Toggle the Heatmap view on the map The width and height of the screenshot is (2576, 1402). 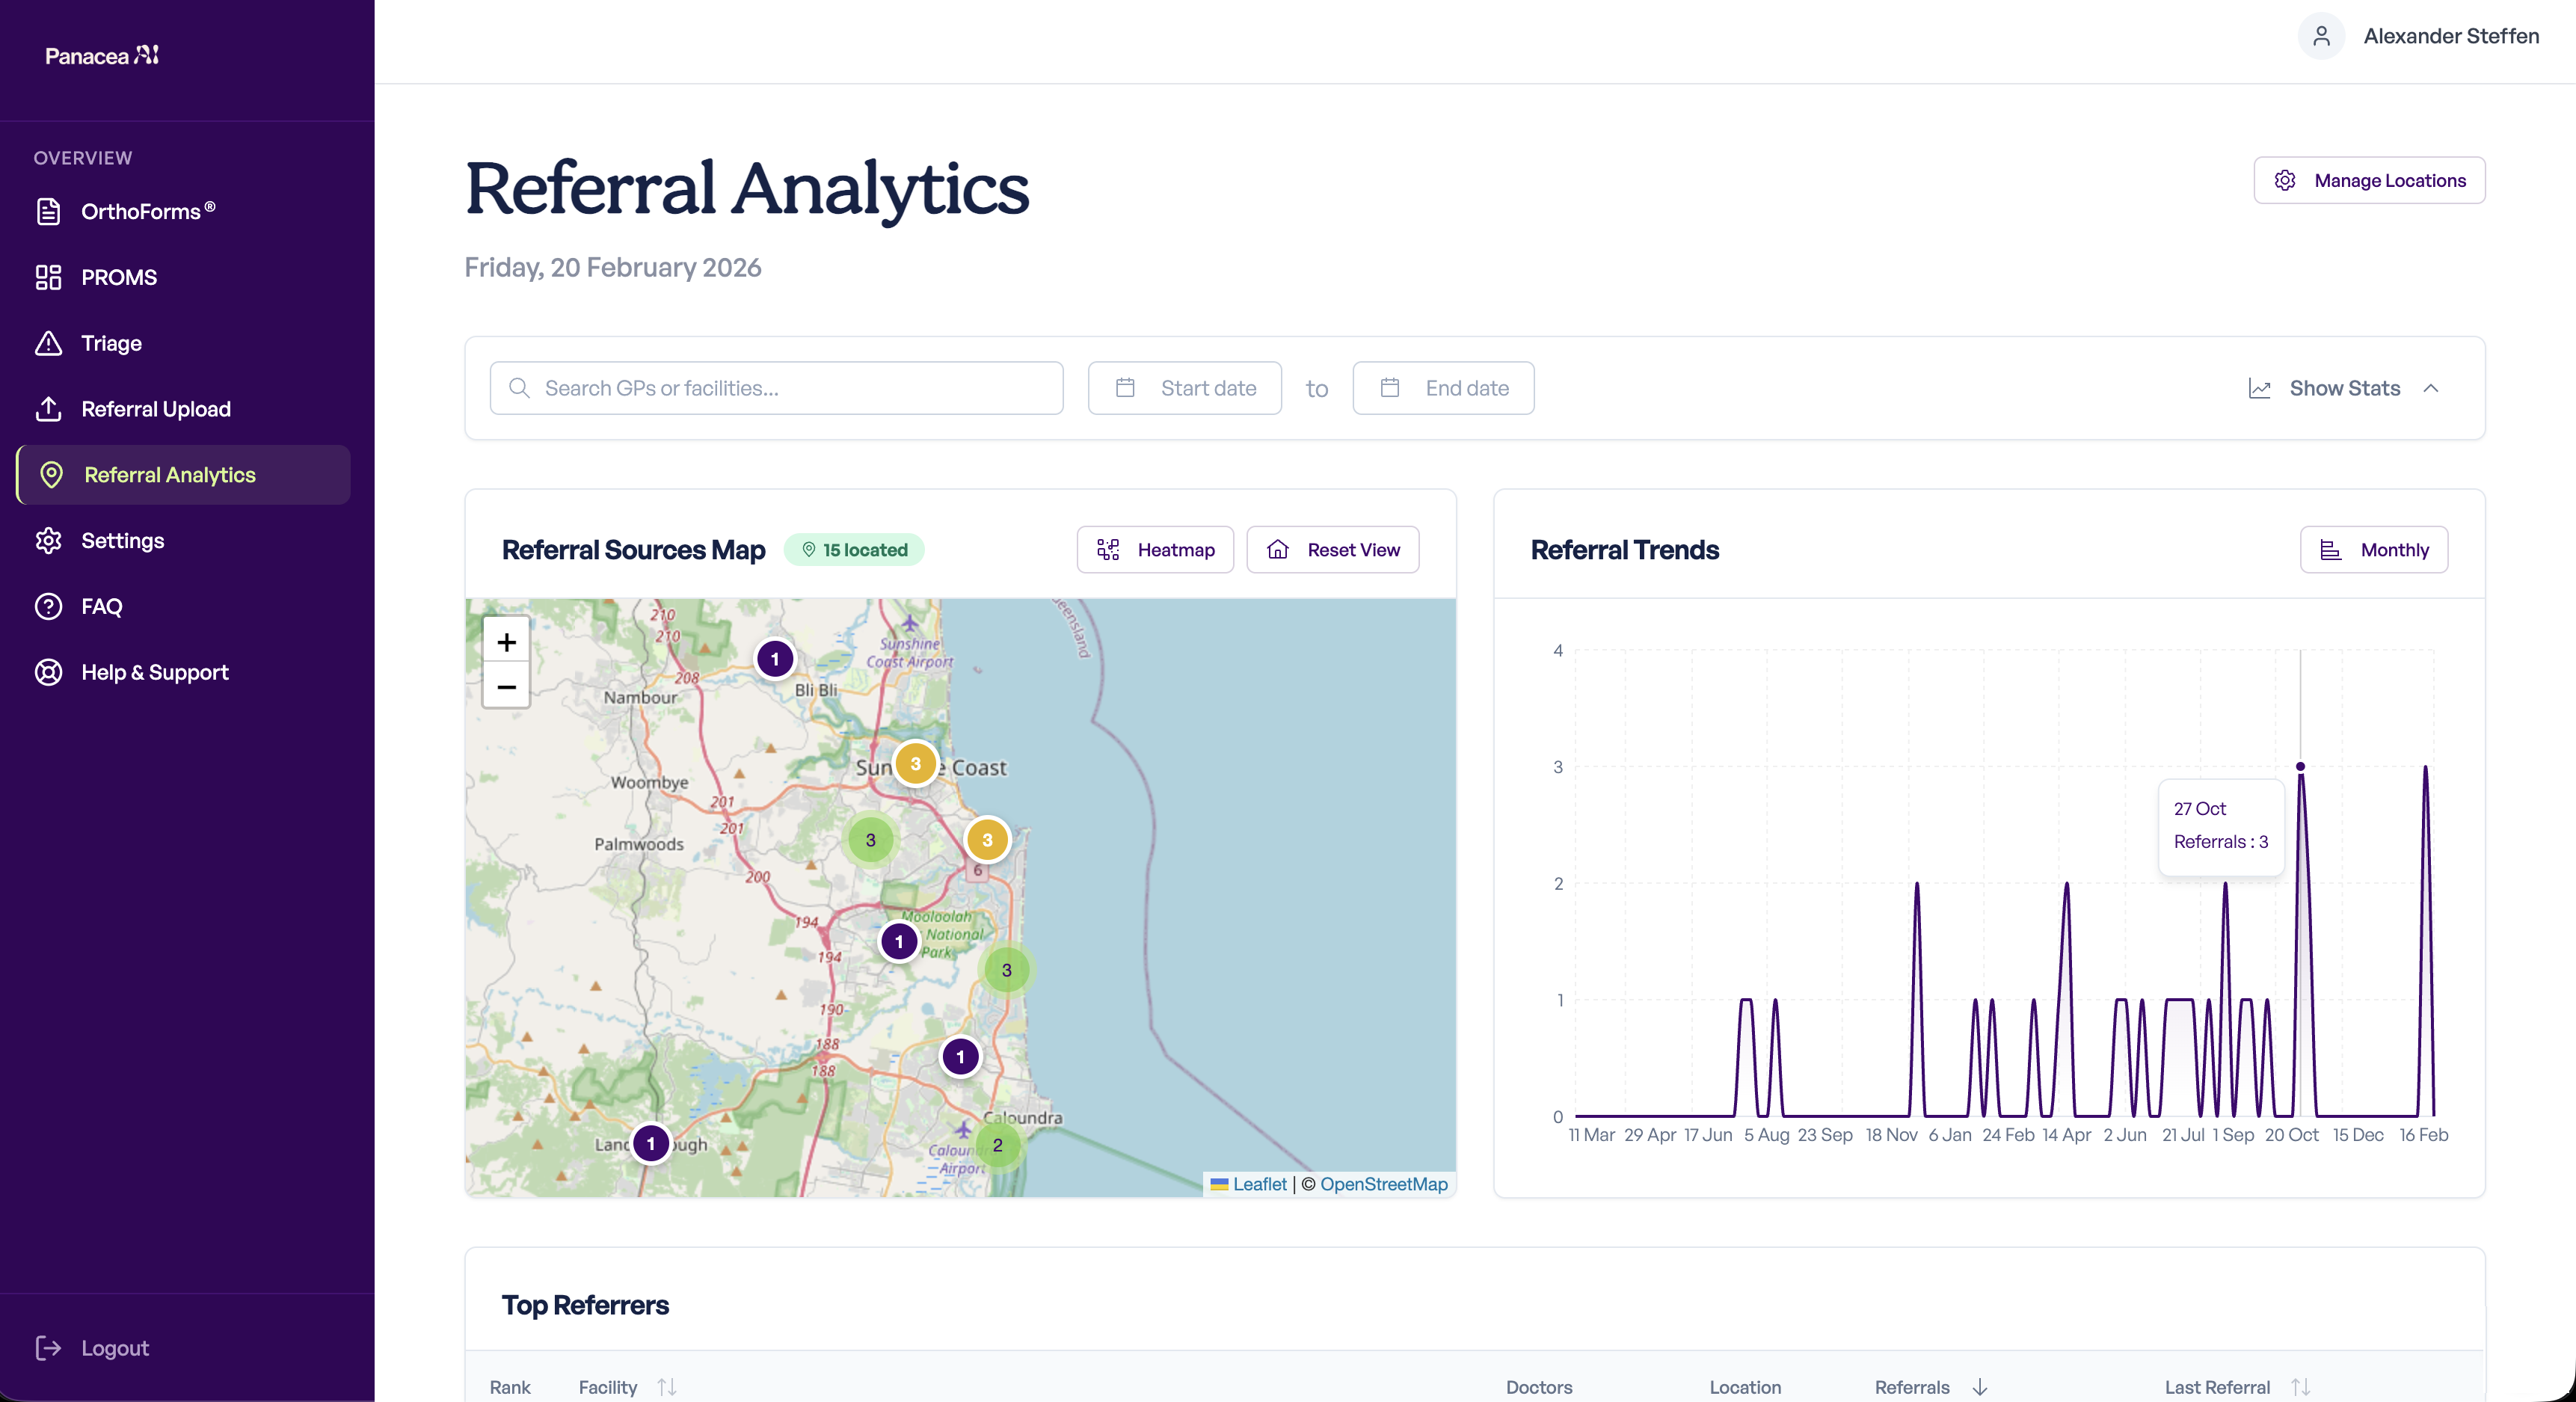(x=1154, y=549)
